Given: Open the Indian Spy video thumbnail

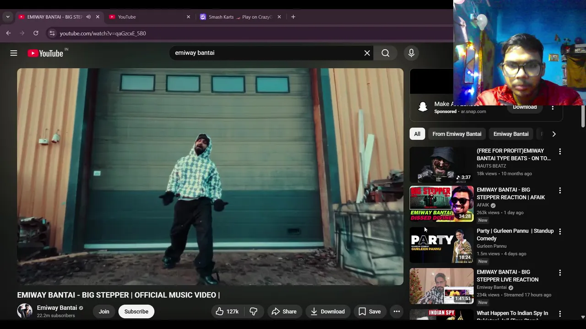Looking at the screenshot, I should [441, 315].
